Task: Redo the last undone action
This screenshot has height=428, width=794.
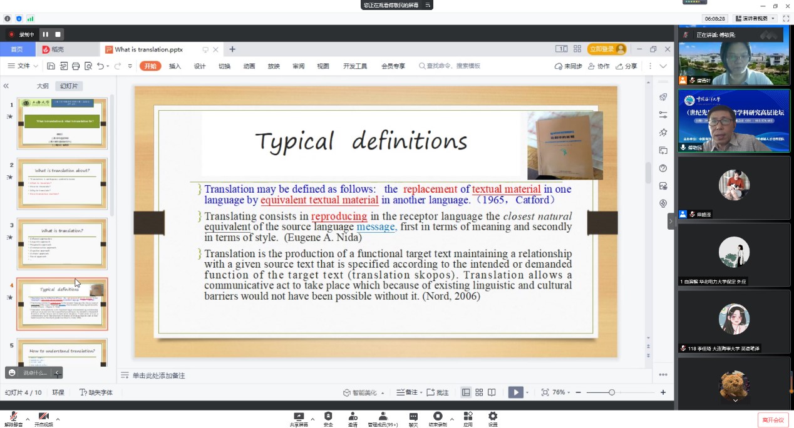Action: point(117,66)
